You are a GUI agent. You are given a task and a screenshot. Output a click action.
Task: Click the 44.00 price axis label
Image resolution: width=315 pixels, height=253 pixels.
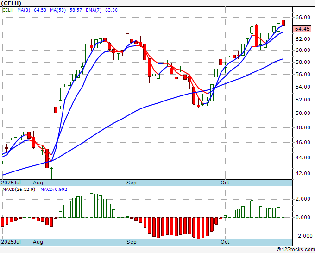pos(303,158)
